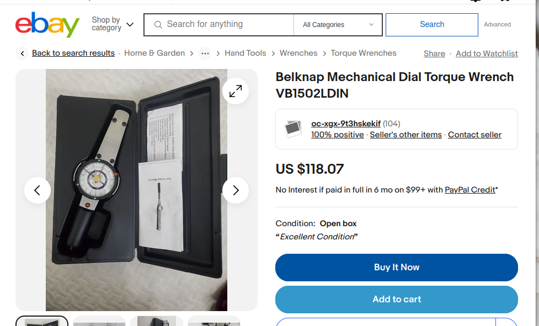The width and height of the screenshot is (539, 326).
Task: Open the Torque Wrenches breadcrumb category
Action: coord(364,54)
